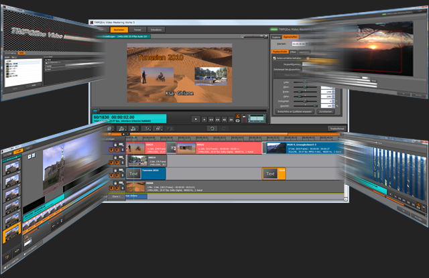Click the Höhe value stepper arrows
This screenshot has height=278, width=429.
(x=333, y=96)
